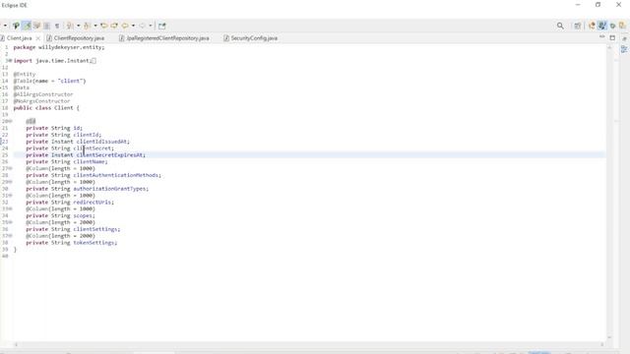
Task: Select the Client.java editor tab
Action: [19, 38]
